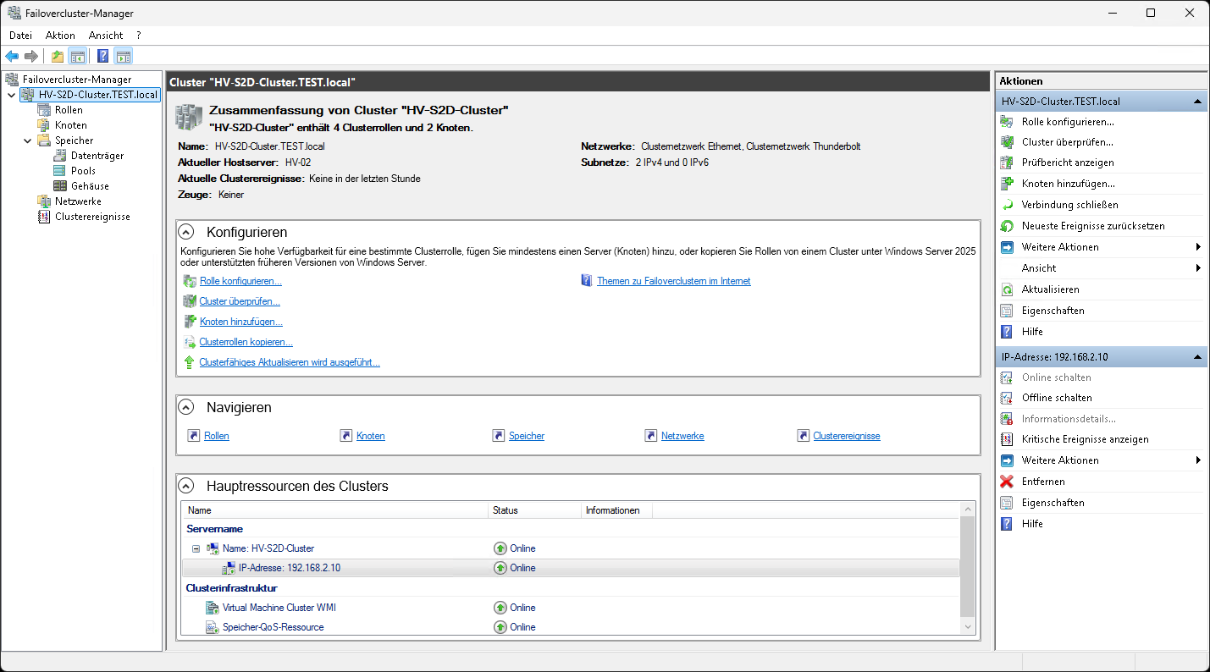The height and width of the screenshot is (672, 1210).
Task: Open the Datei menu
Action: tap(20, 36)
